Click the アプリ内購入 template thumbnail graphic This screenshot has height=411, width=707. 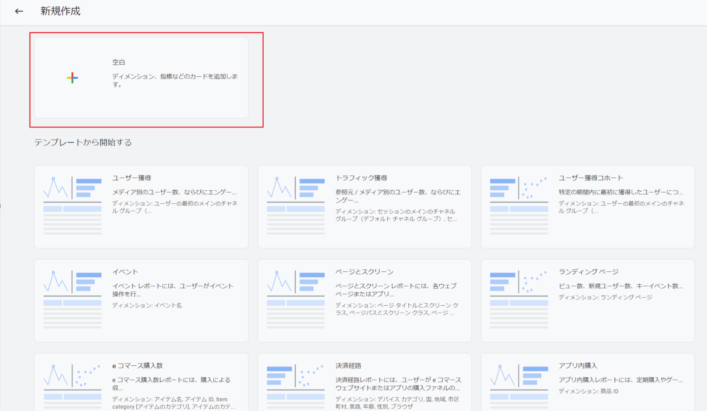coord(519,388)
